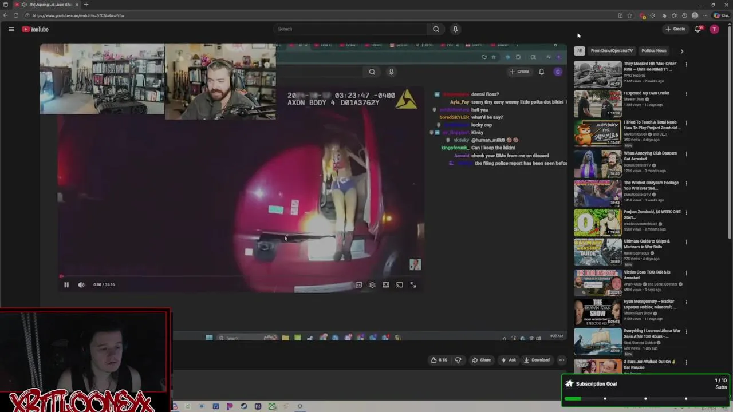
Task: Open more actions ellipsis below video
Action: [562, 360]
